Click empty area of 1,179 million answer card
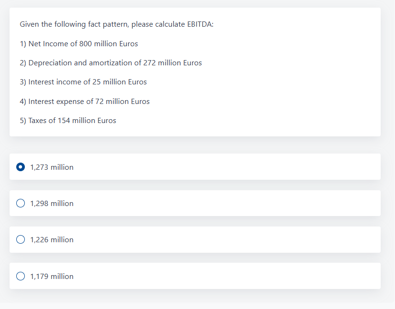 tap(227, 276)
